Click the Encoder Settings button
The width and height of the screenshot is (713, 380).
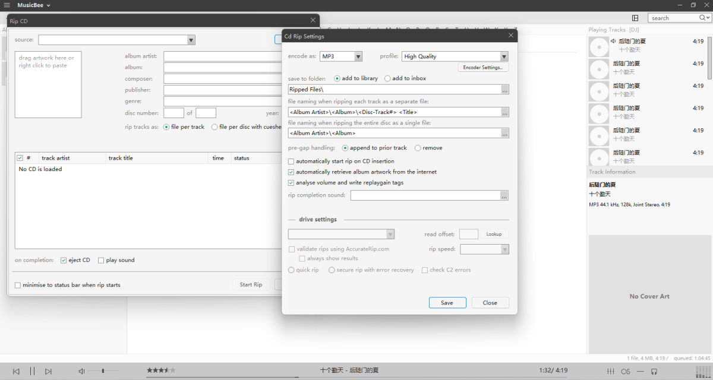[x=482, y=68]
